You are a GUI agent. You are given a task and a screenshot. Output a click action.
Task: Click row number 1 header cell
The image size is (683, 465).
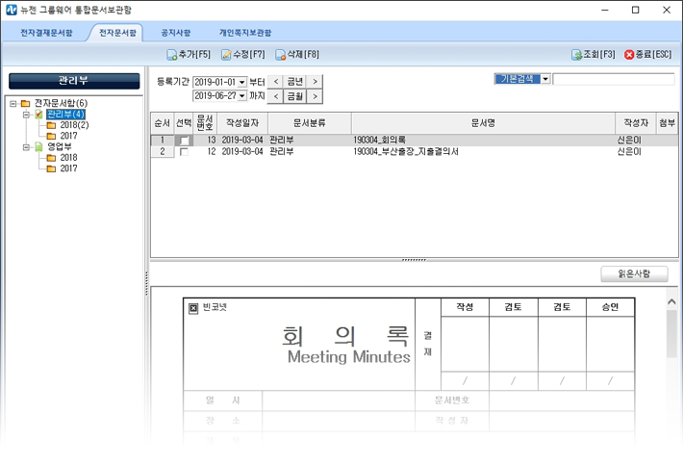(x=162, y=140)
